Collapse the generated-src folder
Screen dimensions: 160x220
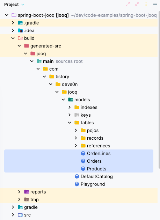(x=19, y=46)
